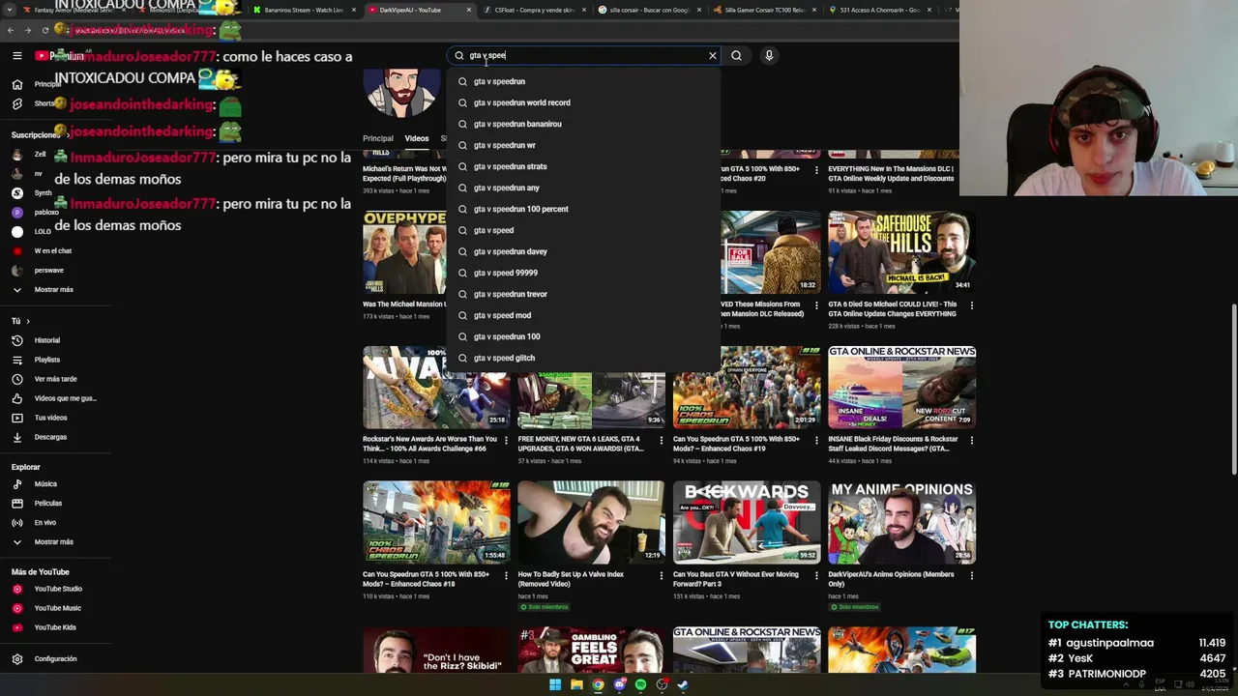1238x696 pixels.
Task: Choose suggestion "gta v speedrun world record"
Action: pyautogui.click(x=583, y=102)
